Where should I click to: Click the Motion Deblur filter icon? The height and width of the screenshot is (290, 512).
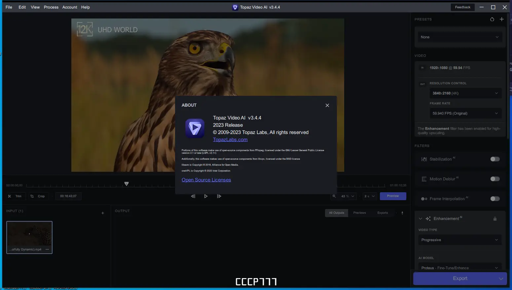coord(424,179)
